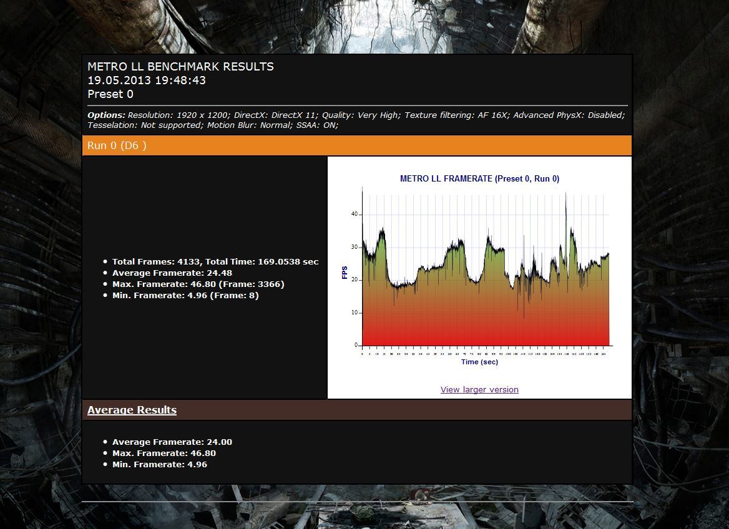The height and width of the screenshot is (529, 729).
Task: Click the FPS axis label
Action: click(x=345, y=273)
